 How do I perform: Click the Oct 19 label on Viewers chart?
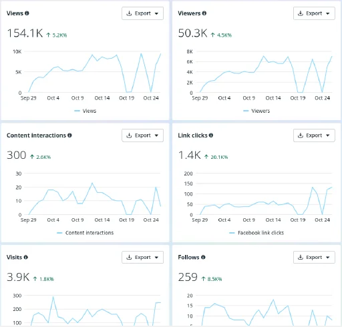pyautogui.click(x=298, y=98)
